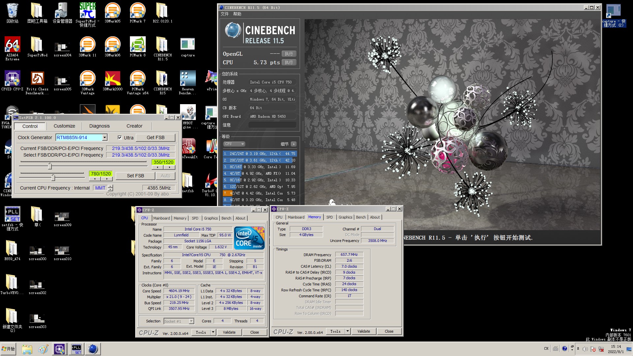
Task: Click Validate in the left CPU-Z window
Action: (x=229, y=332)
